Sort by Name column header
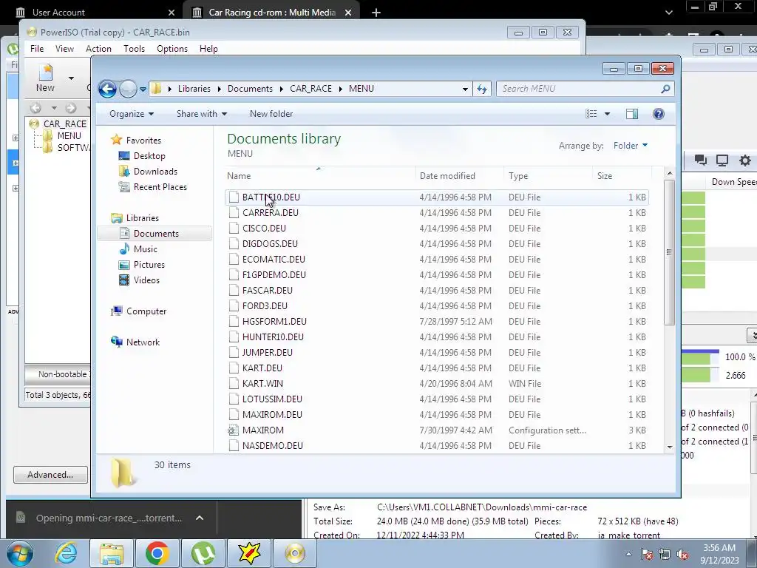The height and width of the screenshot is (568, 757). point(319,176)
